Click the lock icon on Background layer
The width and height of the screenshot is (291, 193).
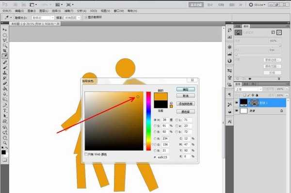coord(281,111)
